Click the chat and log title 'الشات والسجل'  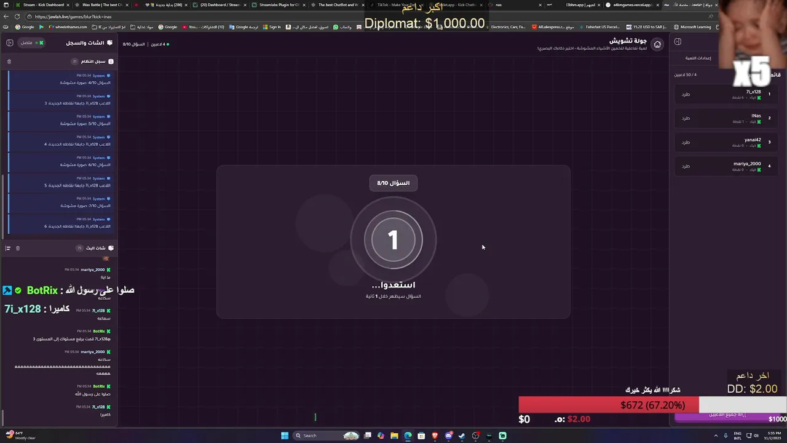[85, 43]
